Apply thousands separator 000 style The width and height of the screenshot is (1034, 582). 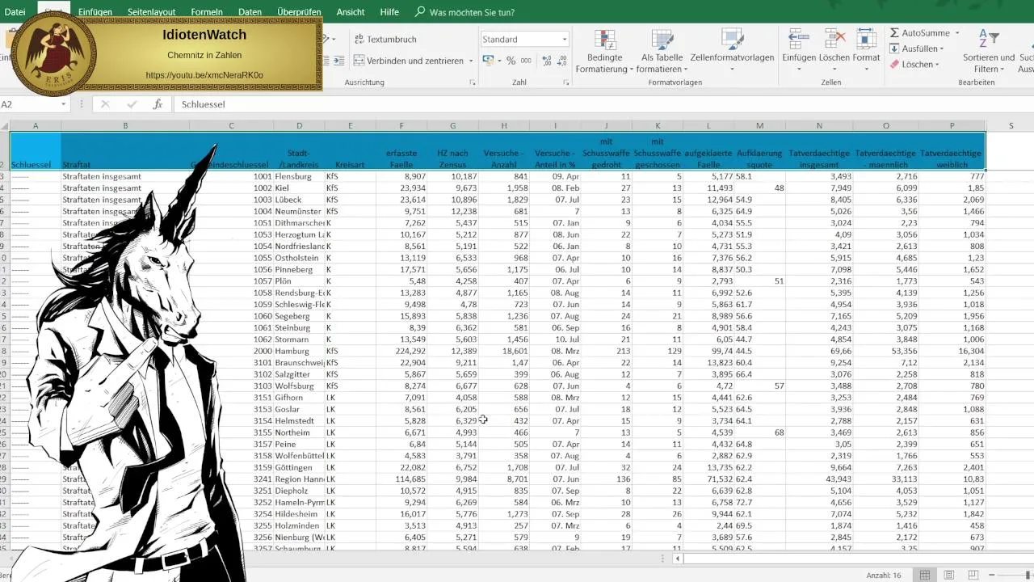coord(526,61)
